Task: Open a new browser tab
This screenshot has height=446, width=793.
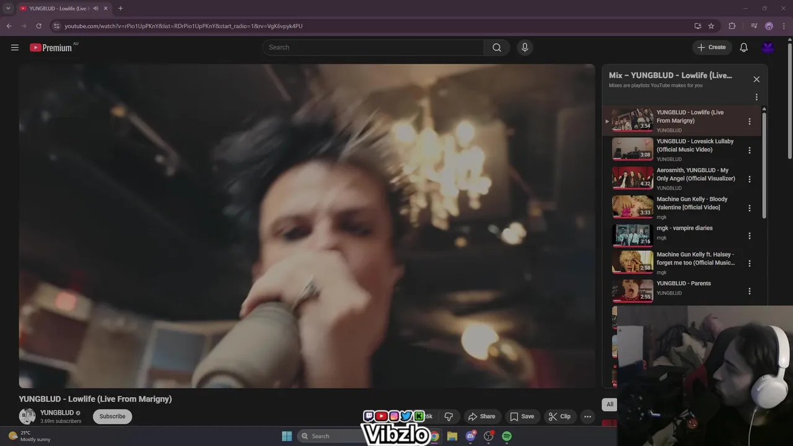Action: pos(120,8)
